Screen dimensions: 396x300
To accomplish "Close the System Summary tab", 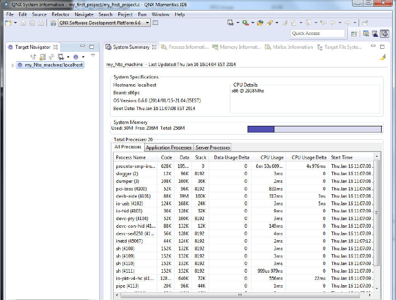I will coord(154,47).
